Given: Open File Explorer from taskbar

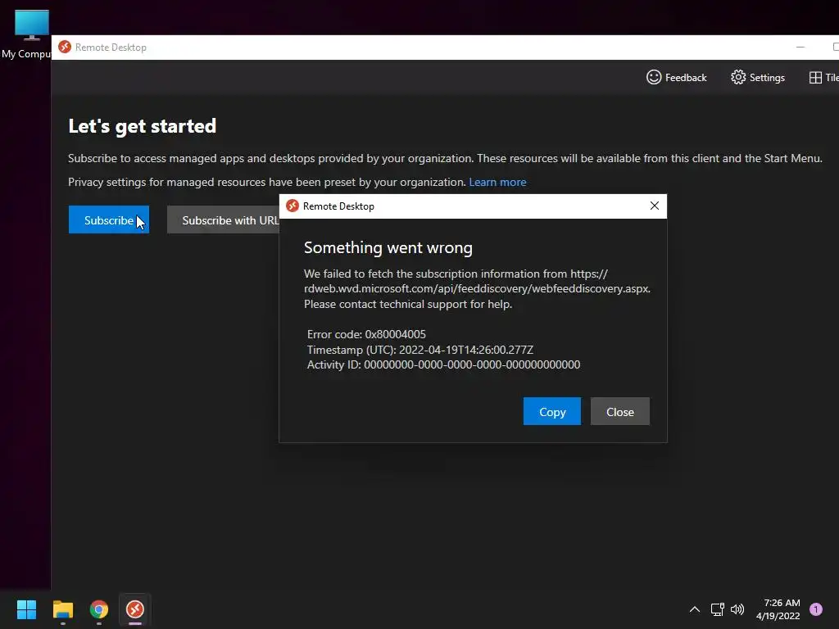Looking at the screenshot, I should 62,609.
